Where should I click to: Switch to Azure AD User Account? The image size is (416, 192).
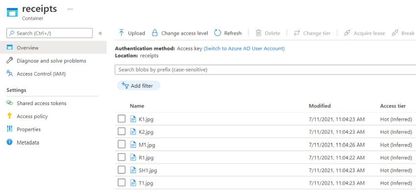pyautogui.click(x=244, y=49)
